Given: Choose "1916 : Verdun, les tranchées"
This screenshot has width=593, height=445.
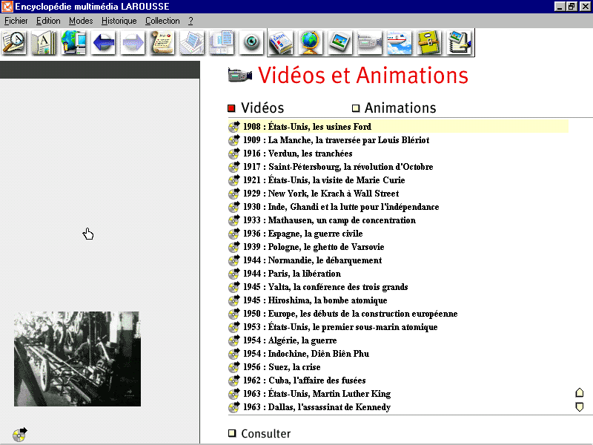Looking at the screenshot, I should point(291,154).
